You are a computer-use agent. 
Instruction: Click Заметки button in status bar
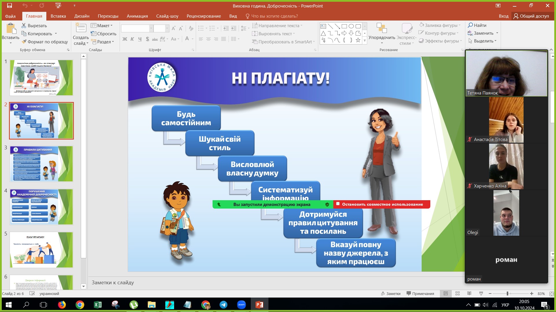[391, 294]
